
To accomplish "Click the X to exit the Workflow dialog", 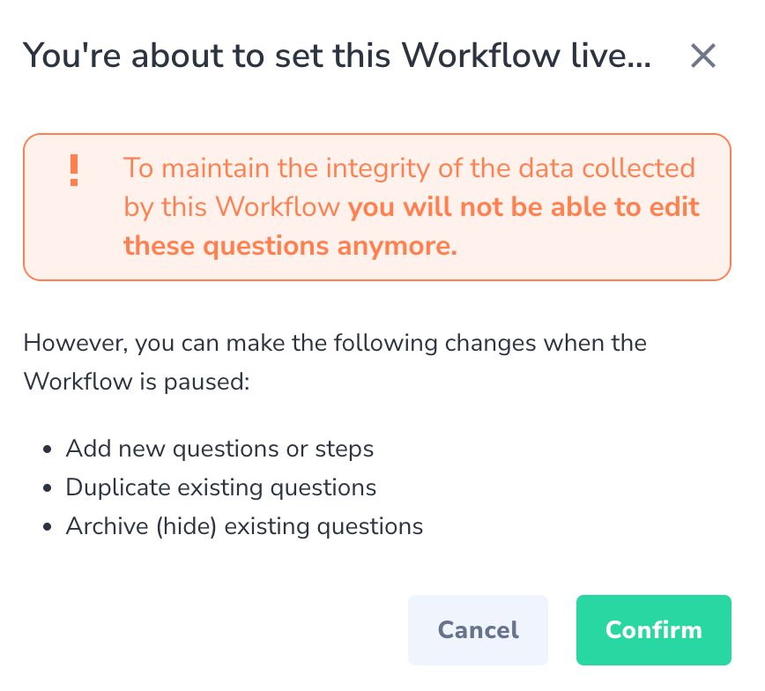I will [x=703, y=56].
